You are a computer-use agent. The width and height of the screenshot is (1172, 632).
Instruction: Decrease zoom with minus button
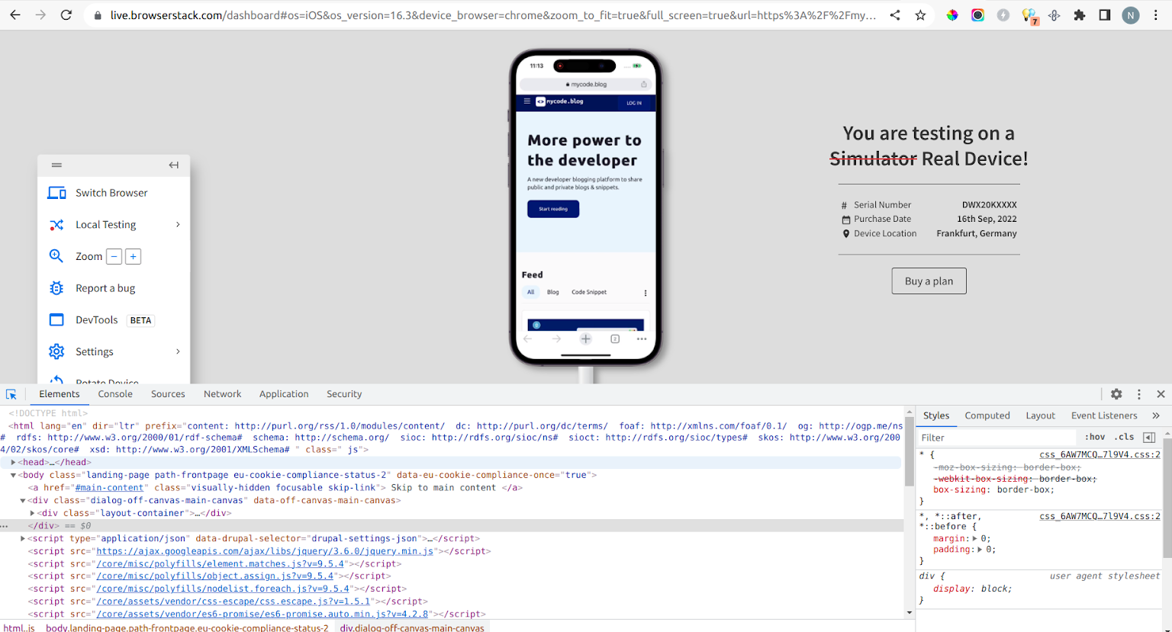click(x=114, y=257)
